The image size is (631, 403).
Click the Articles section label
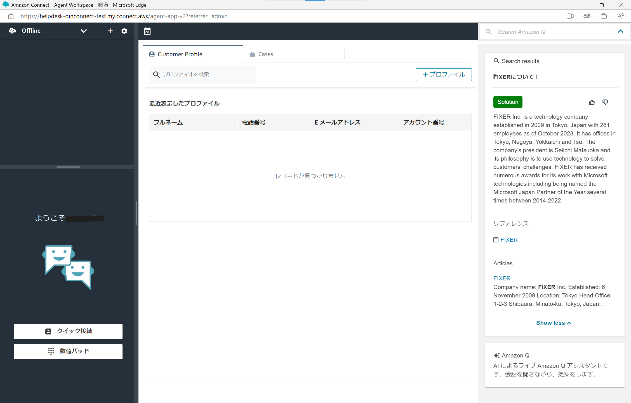(503, 263)
